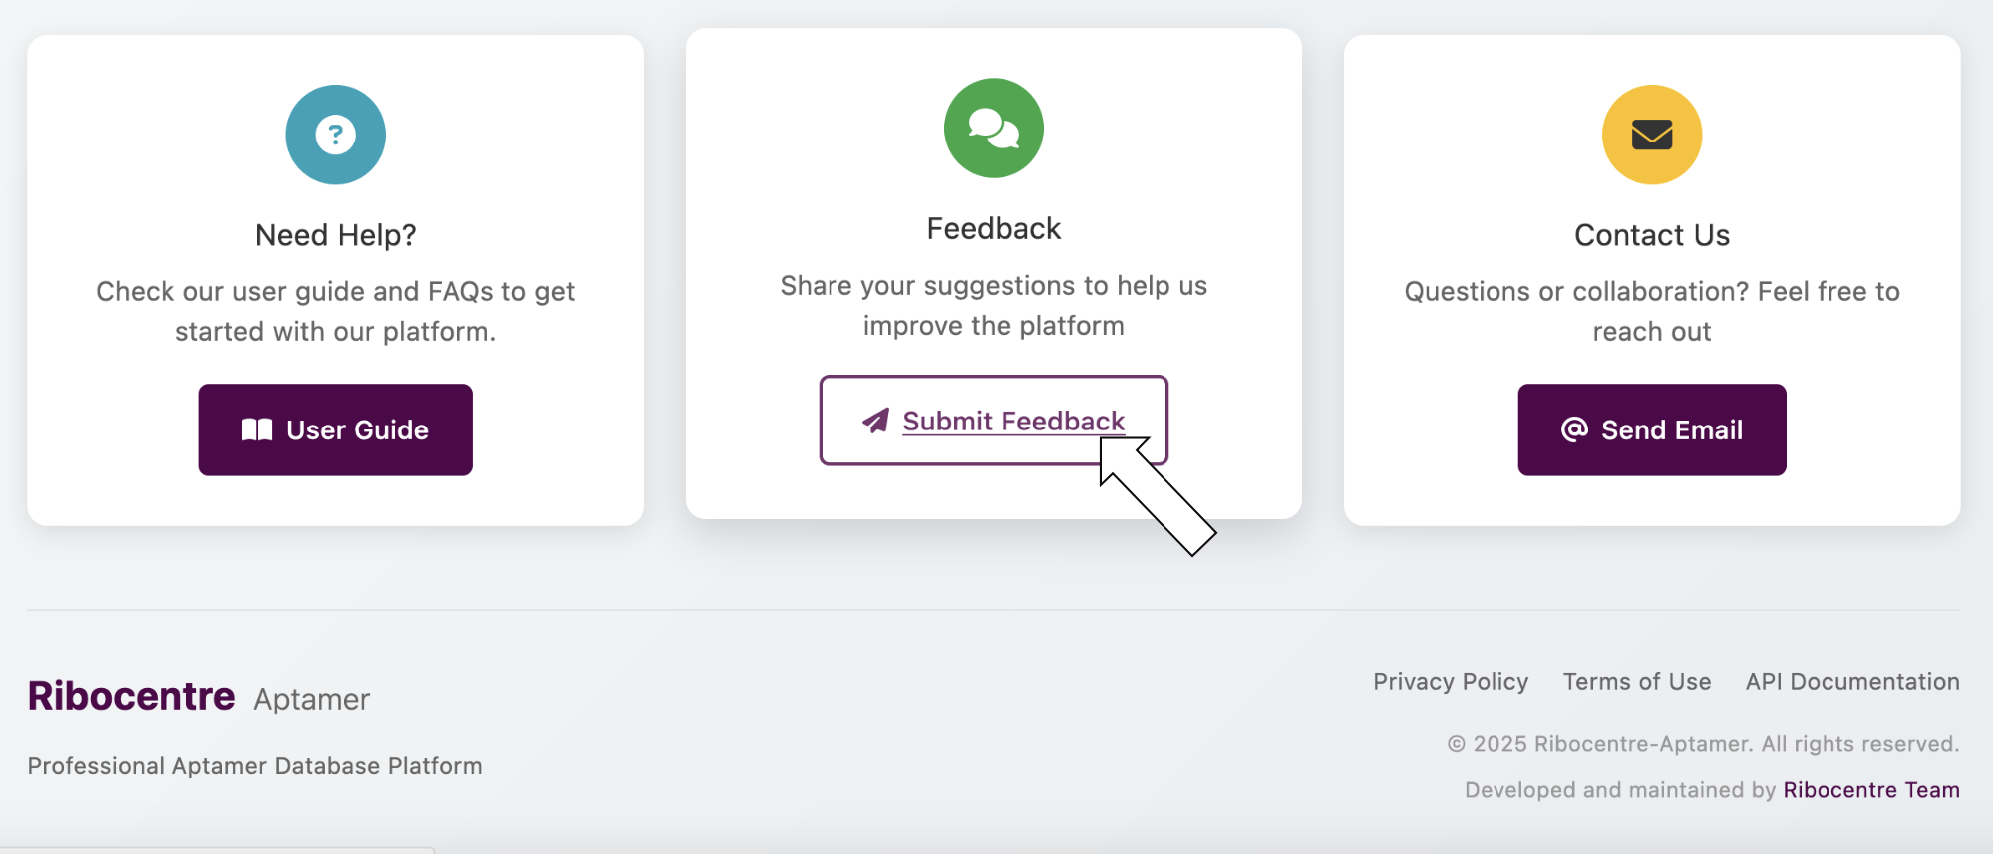Select the Feedback card heading

click(x=993, y=229)
